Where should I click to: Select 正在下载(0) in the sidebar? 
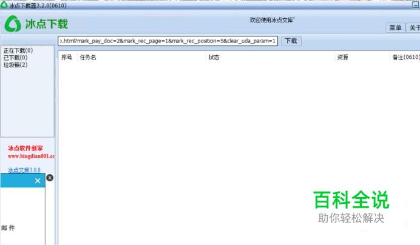pyautogui.click(x=18, y=50)
